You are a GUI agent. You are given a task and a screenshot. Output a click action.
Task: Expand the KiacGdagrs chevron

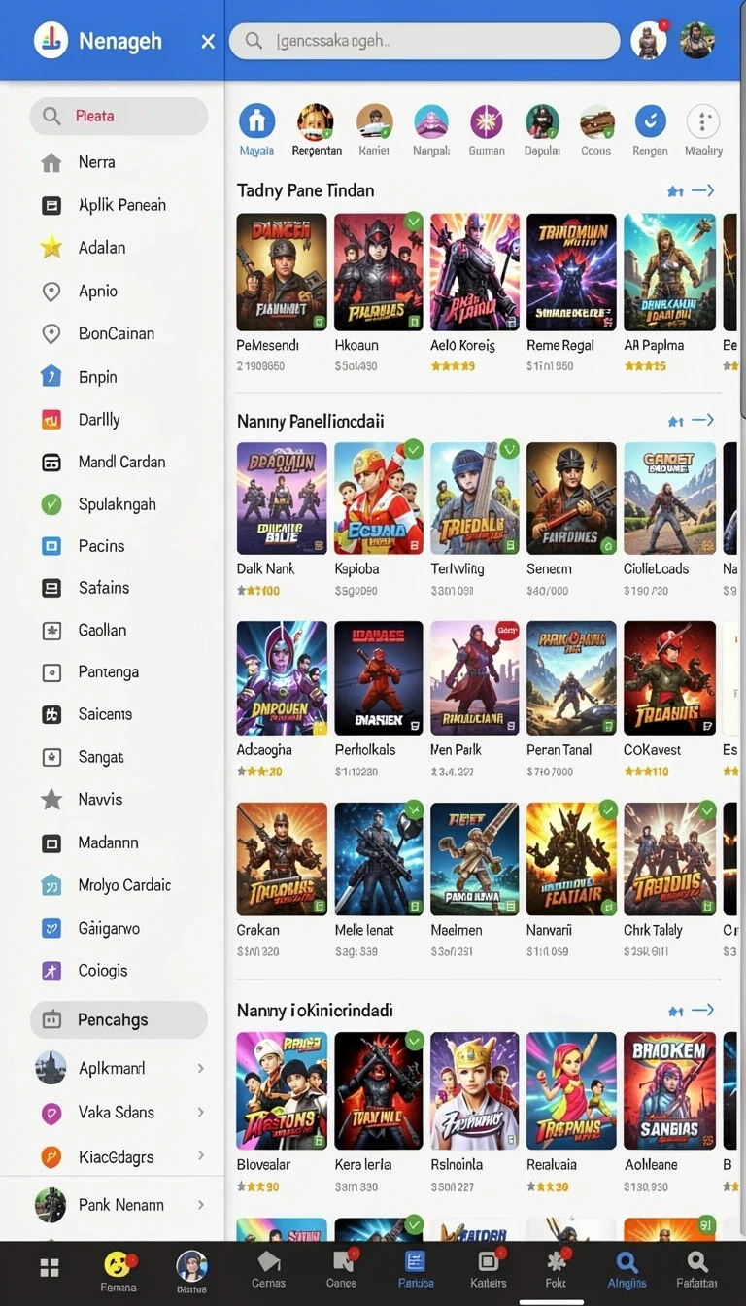pyautogui.click(x=200, y=1155)
